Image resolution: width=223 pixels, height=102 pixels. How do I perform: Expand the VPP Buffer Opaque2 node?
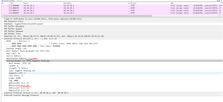click(3, 31)
